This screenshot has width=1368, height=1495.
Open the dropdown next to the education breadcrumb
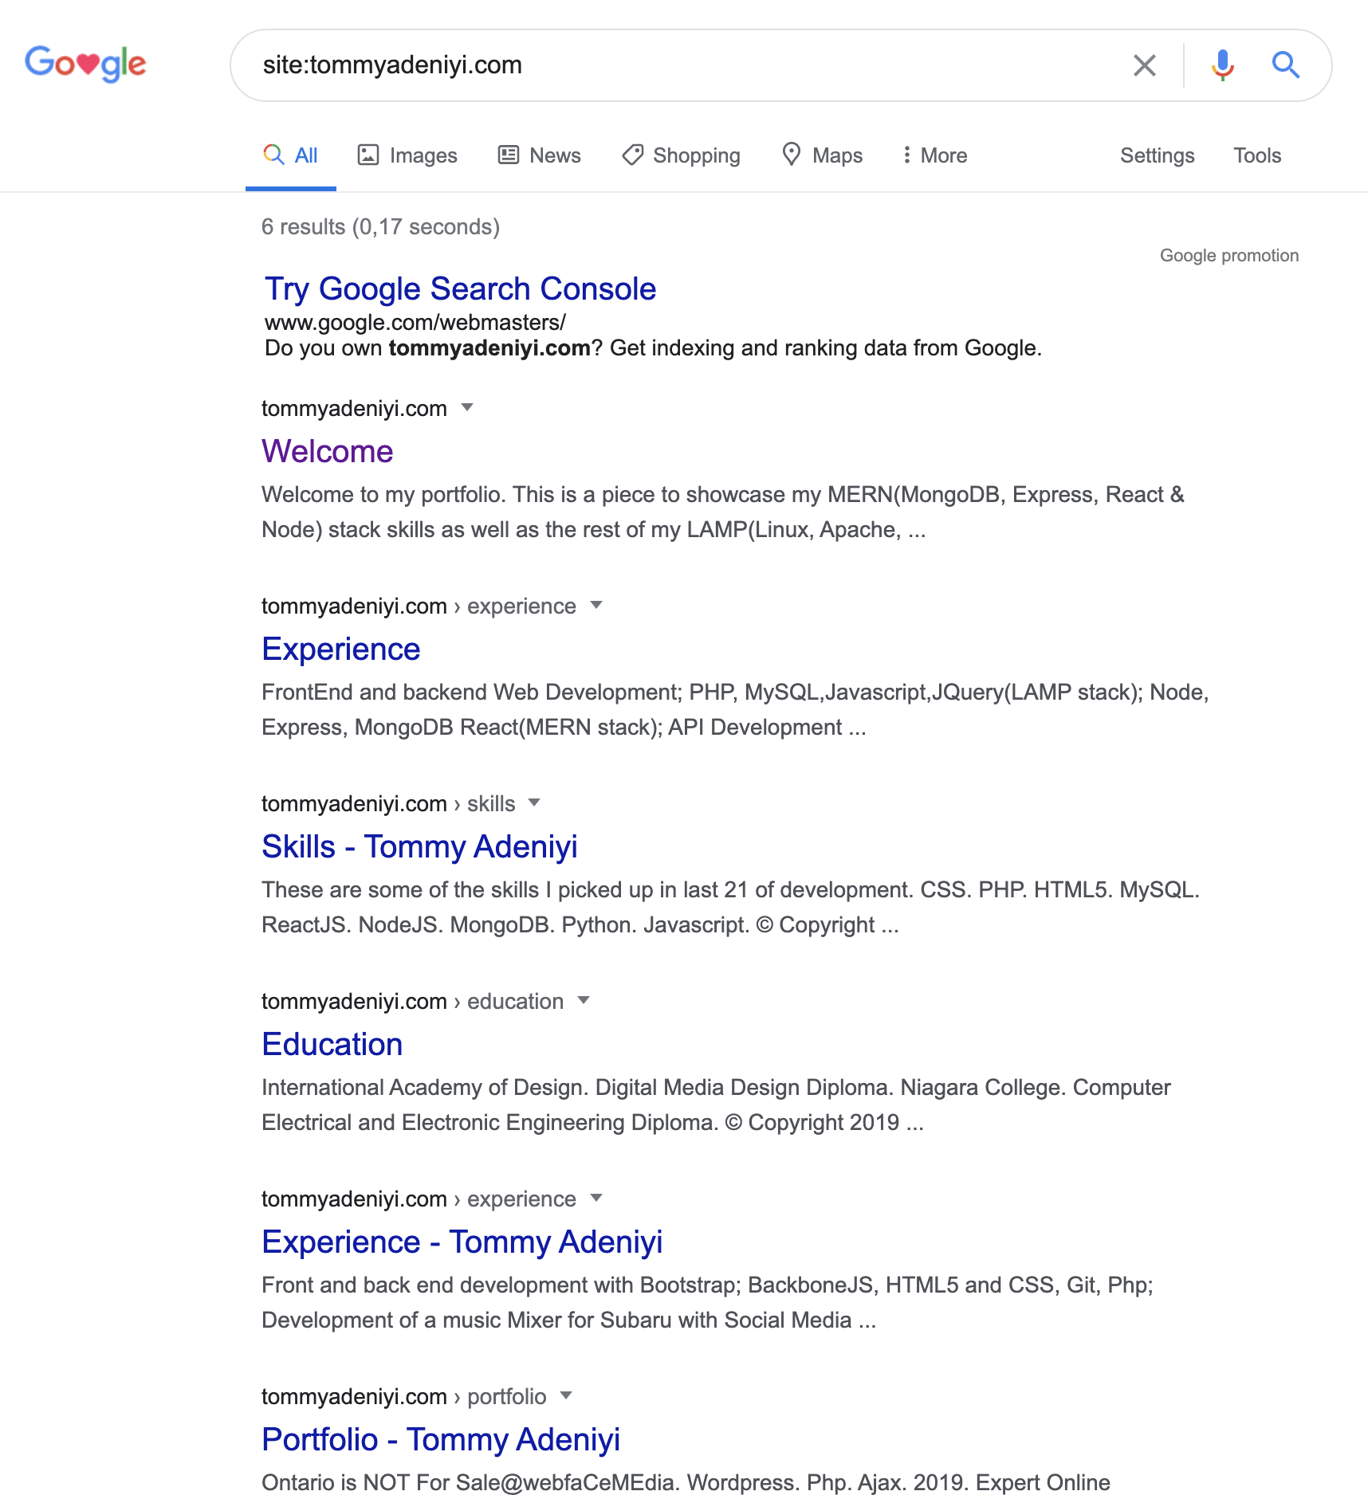click(x=584, y=1001)
